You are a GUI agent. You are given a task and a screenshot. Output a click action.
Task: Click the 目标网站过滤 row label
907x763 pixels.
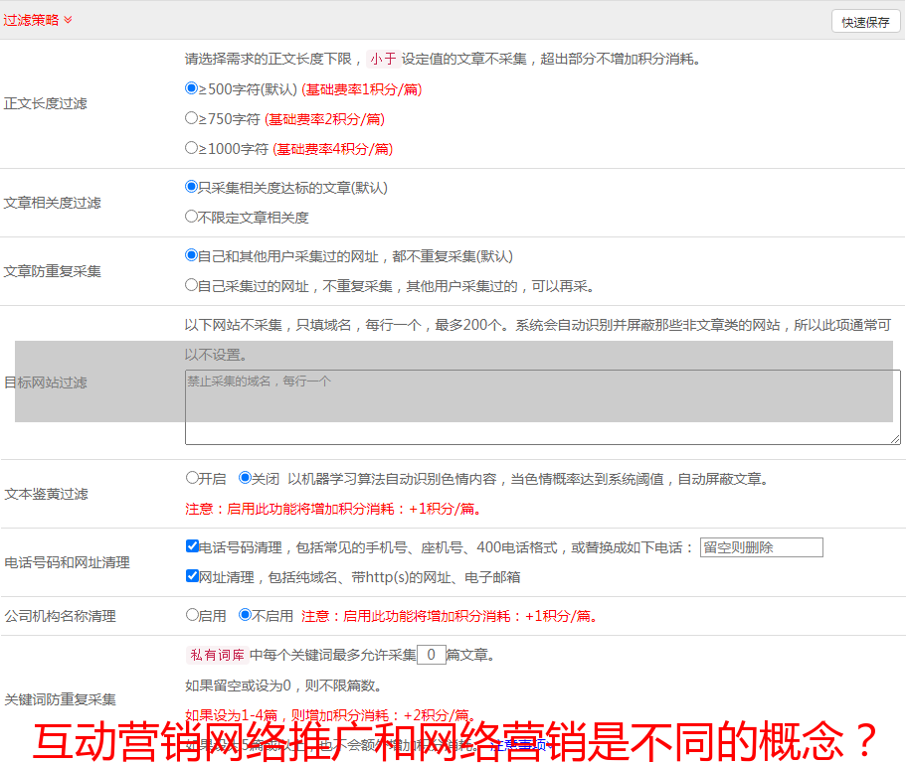point(45,382)
